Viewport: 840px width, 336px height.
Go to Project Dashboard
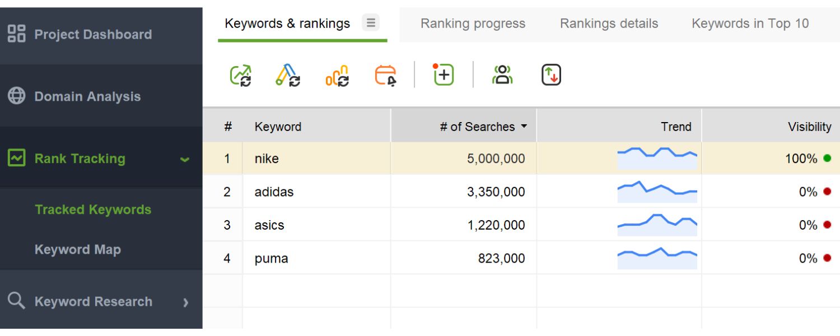(x=92, y=34)
